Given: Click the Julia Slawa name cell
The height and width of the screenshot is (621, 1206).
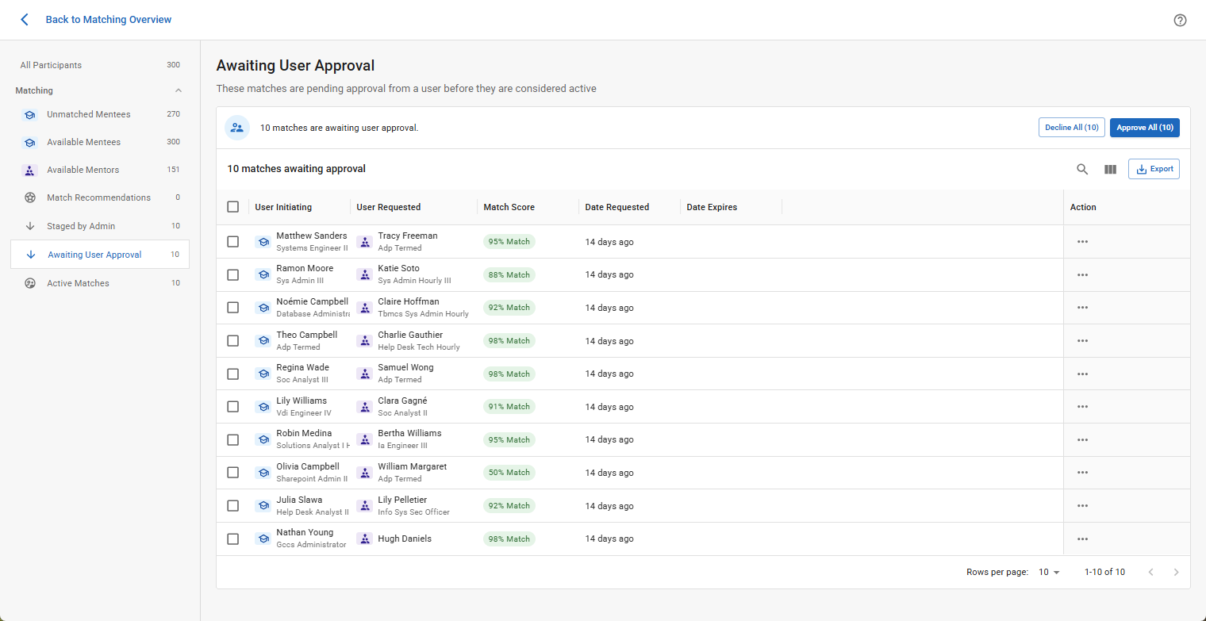Looking at the screenshot, I should [x=299, y=500].
